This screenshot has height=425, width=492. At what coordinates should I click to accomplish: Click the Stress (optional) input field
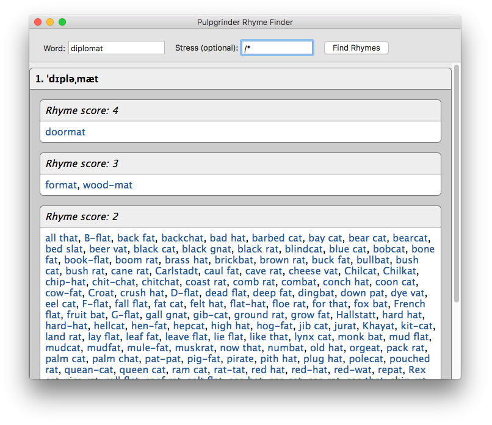(277, 48)
